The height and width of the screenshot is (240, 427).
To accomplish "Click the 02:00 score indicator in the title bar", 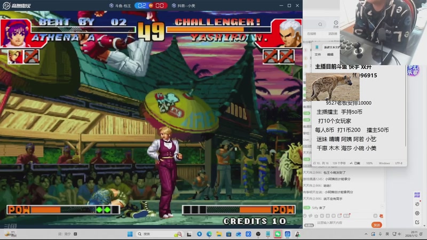I will [x=151, y=5].
